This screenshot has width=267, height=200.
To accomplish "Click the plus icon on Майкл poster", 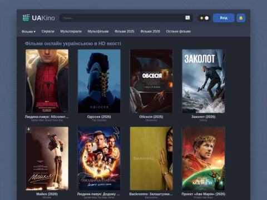I will (28, 129).
